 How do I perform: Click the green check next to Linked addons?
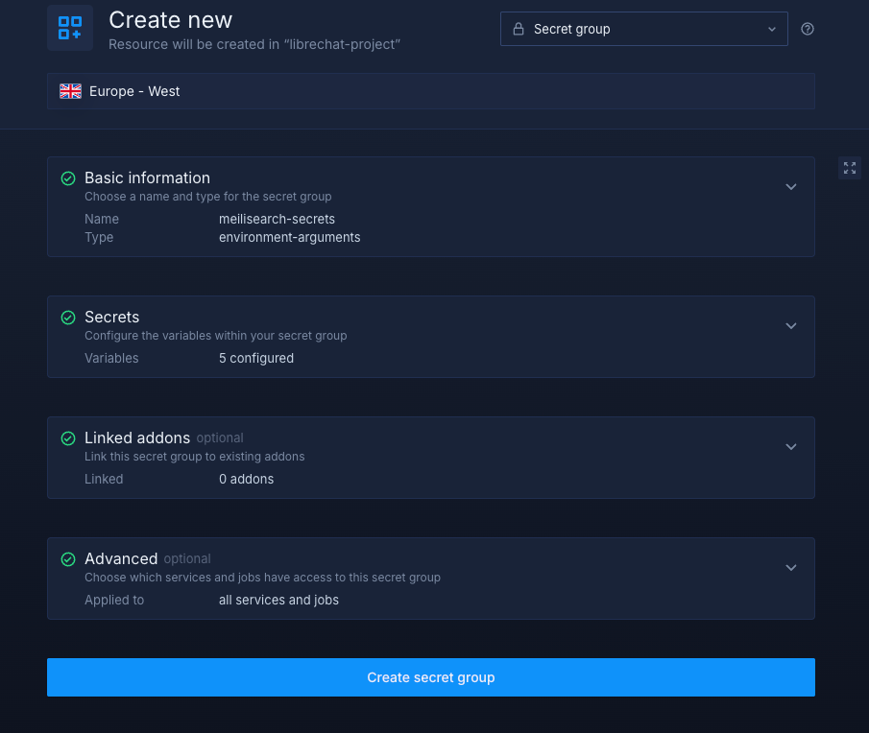pos(68,438)
